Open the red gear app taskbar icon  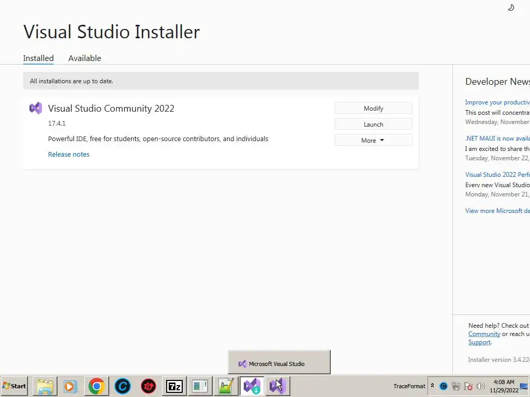[149, 386]
